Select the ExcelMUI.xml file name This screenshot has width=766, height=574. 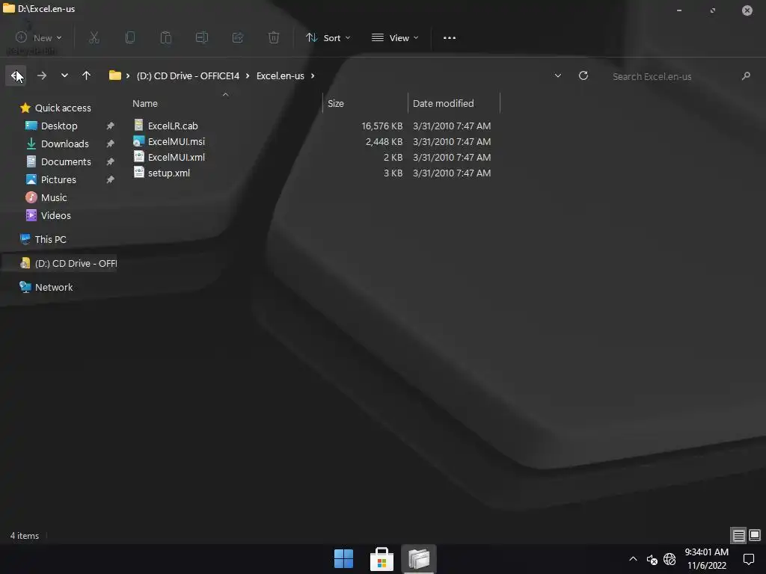(177, 157)
